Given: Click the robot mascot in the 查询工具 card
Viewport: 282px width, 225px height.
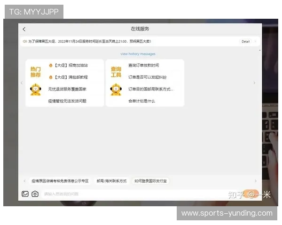Looking at the screenshot, I should click(116, 90).
